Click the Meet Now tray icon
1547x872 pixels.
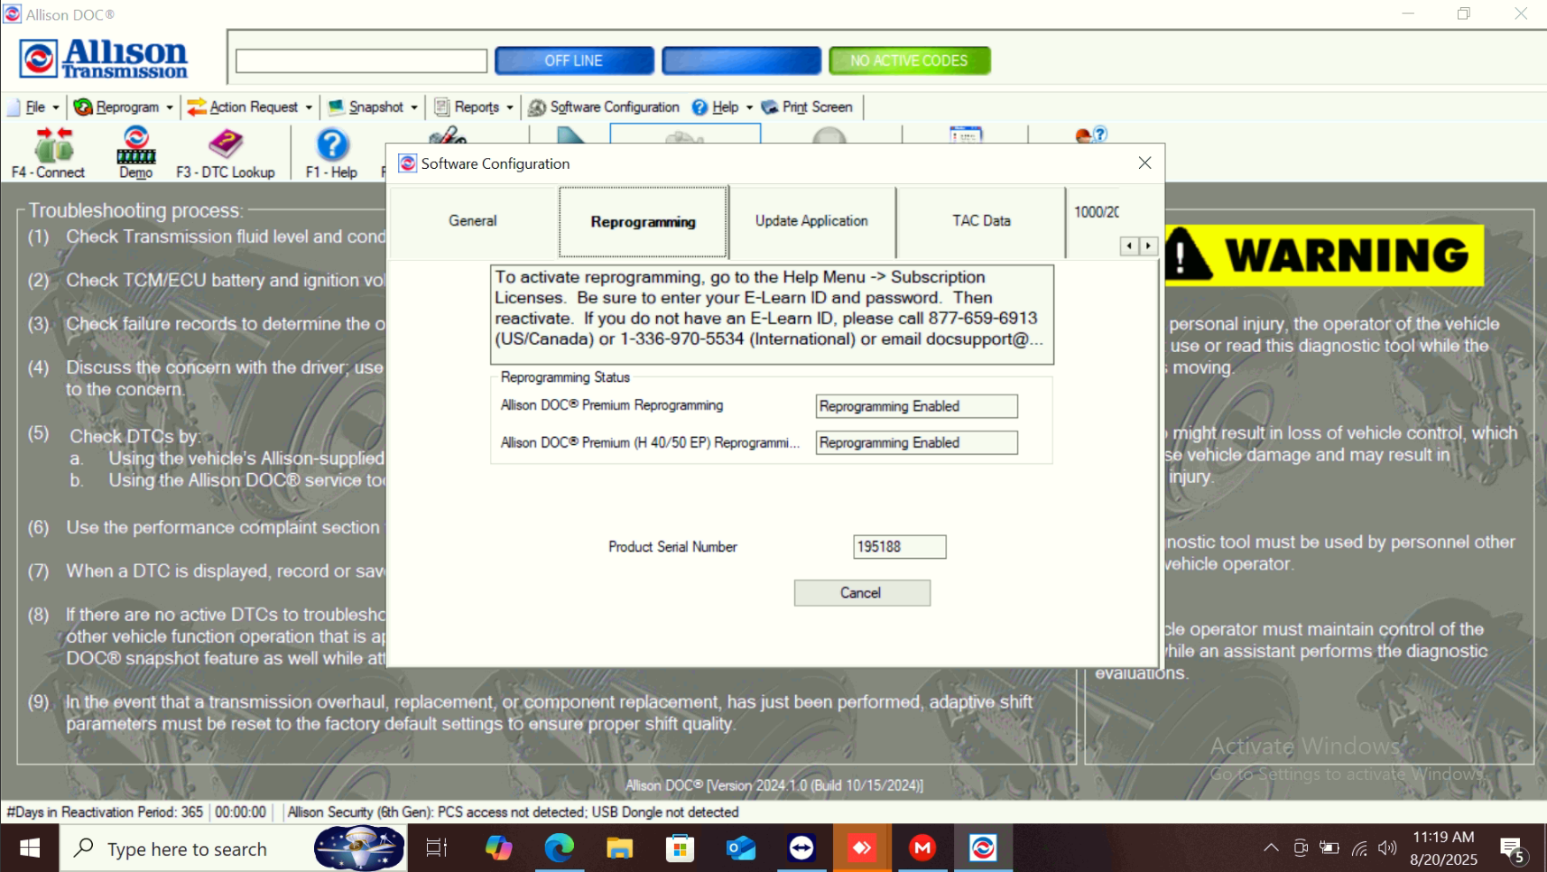(1301, 848)
